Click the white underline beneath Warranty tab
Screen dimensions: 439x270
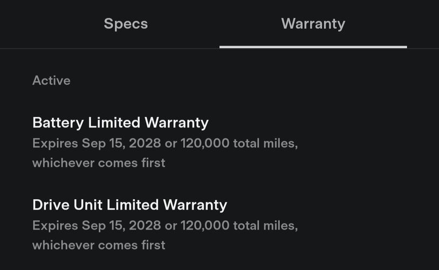313,47
